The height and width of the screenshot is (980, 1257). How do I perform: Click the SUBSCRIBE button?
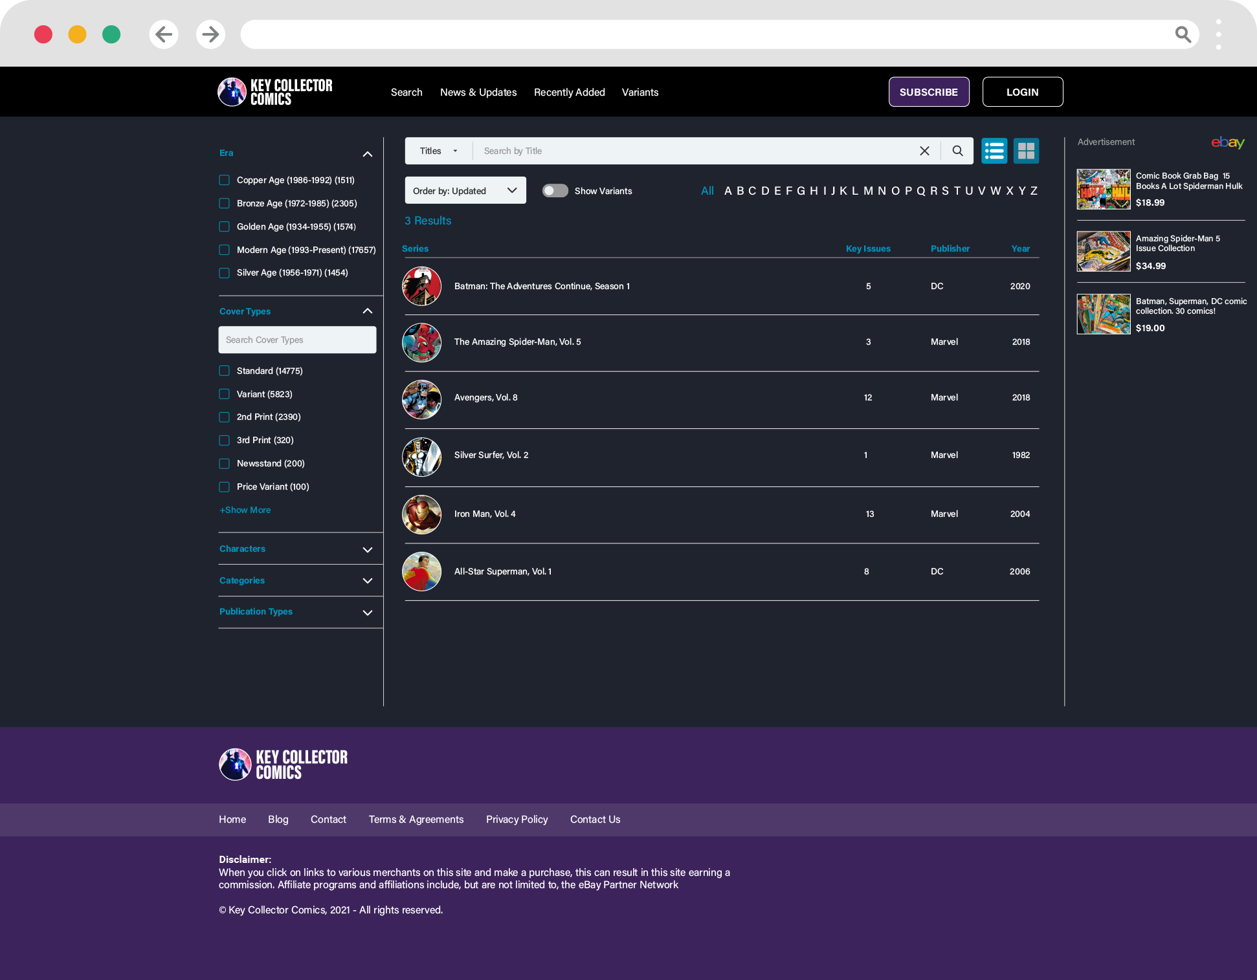(929, 92)
